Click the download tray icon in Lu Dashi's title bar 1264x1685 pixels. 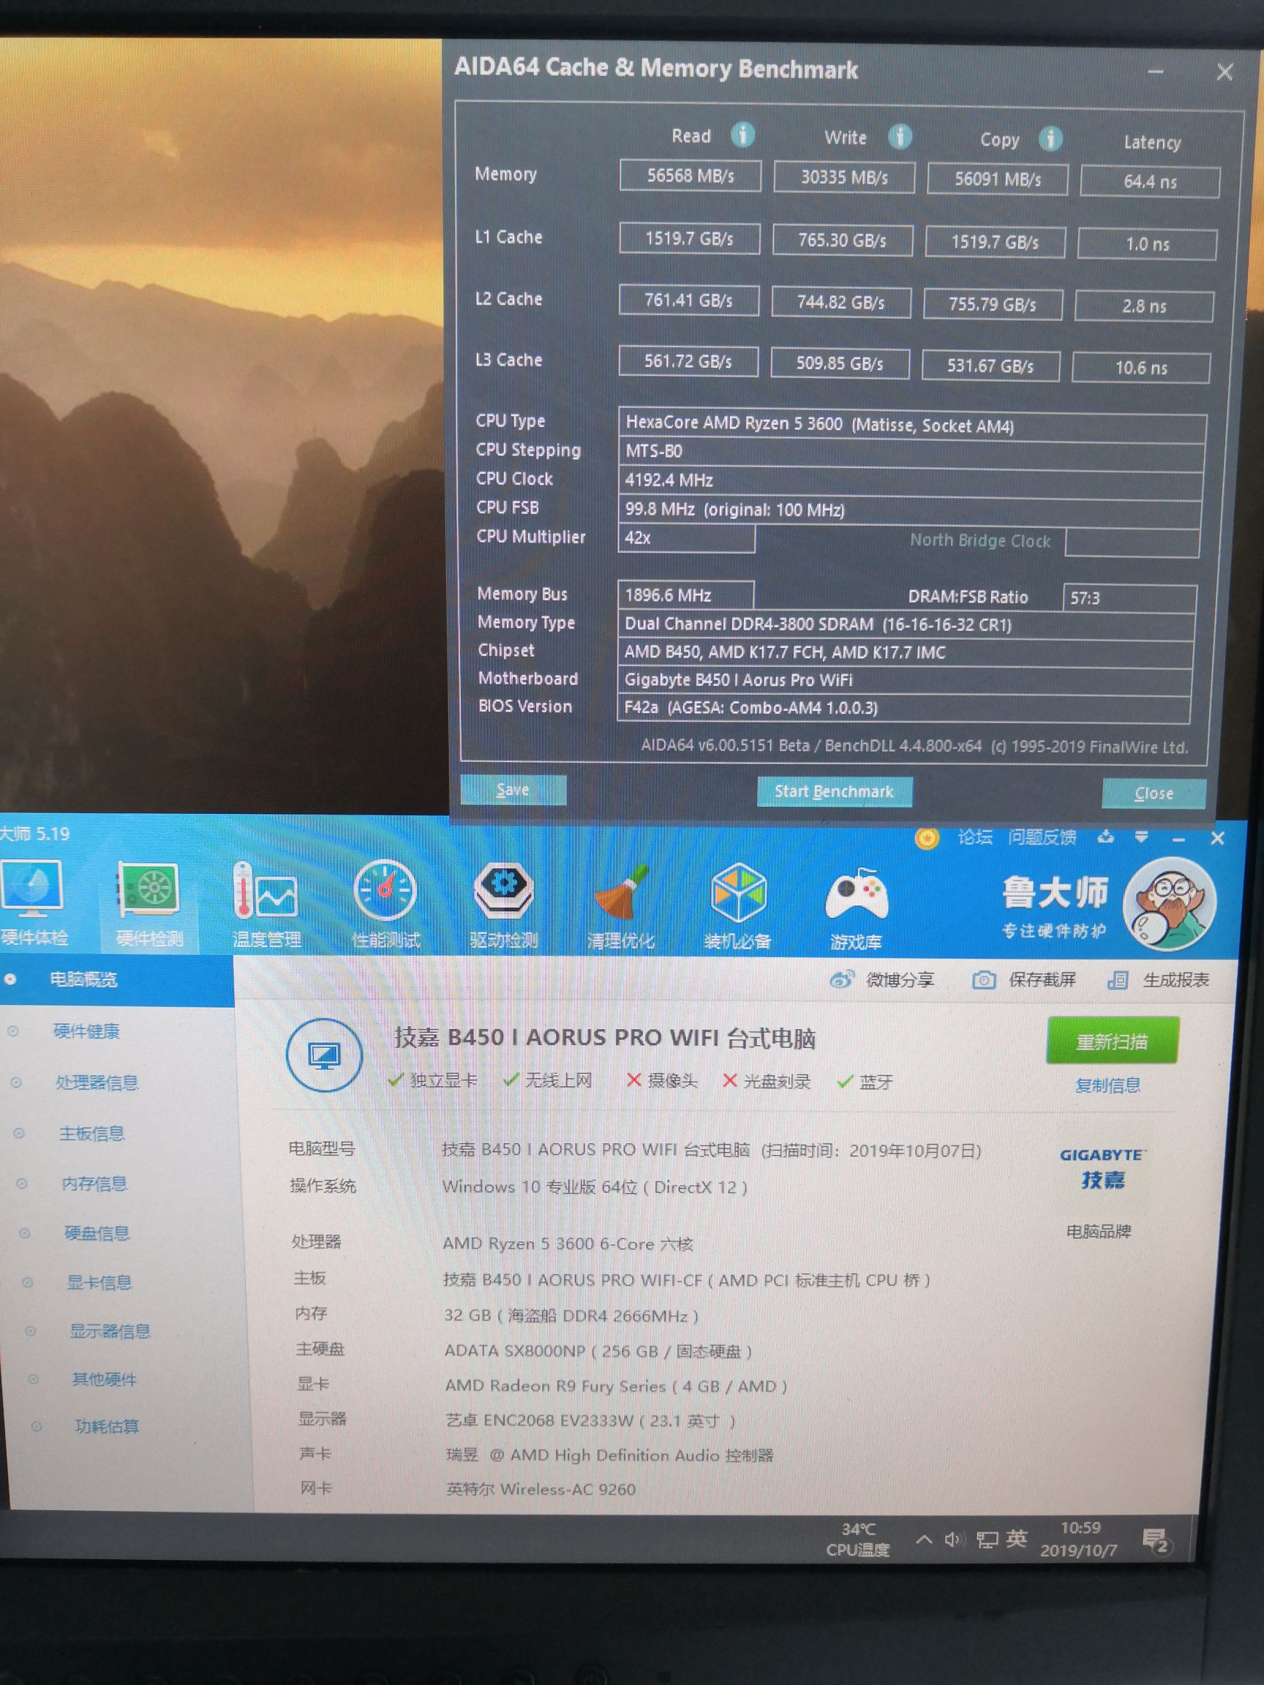point(1105,838)
